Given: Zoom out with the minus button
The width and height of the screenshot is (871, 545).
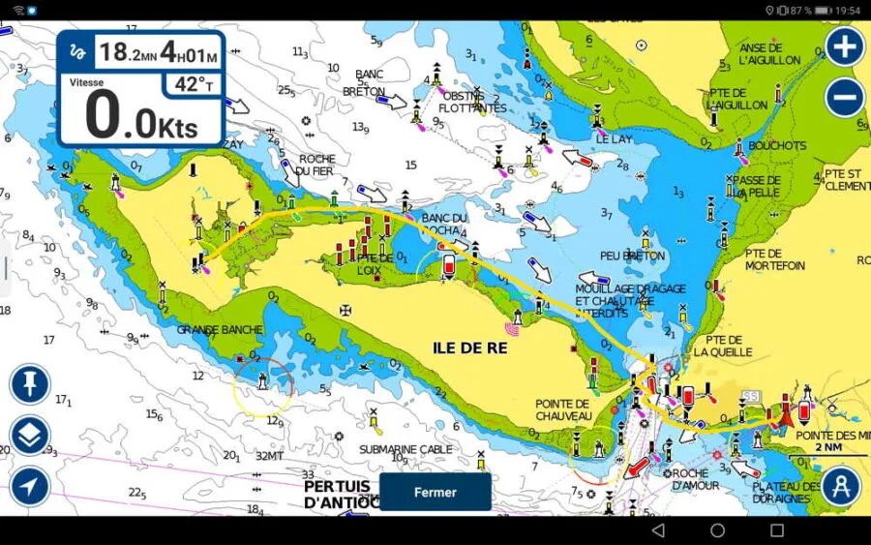Looking at the screenshot, I should pyautogui.click(x=844, y=98).
